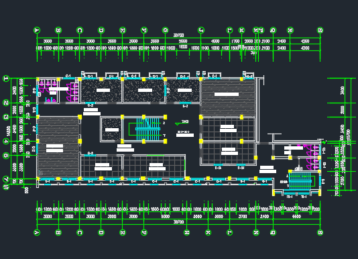Pick axis bubble S in the bottom grid row
This screenshot has height=259, width=358.
coord(320,232)
